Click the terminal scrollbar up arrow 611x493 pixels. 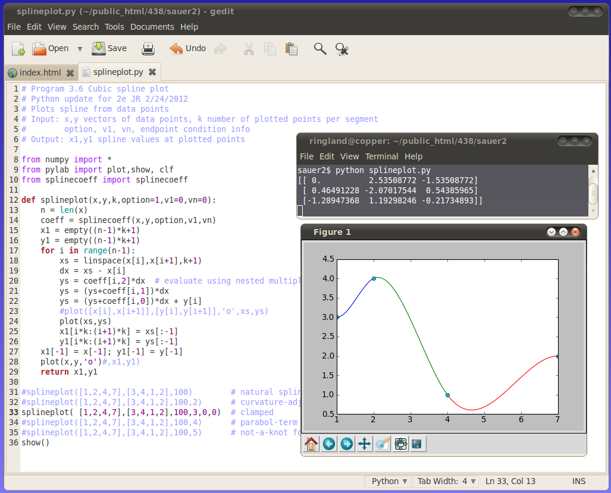[x=593, y=171]
